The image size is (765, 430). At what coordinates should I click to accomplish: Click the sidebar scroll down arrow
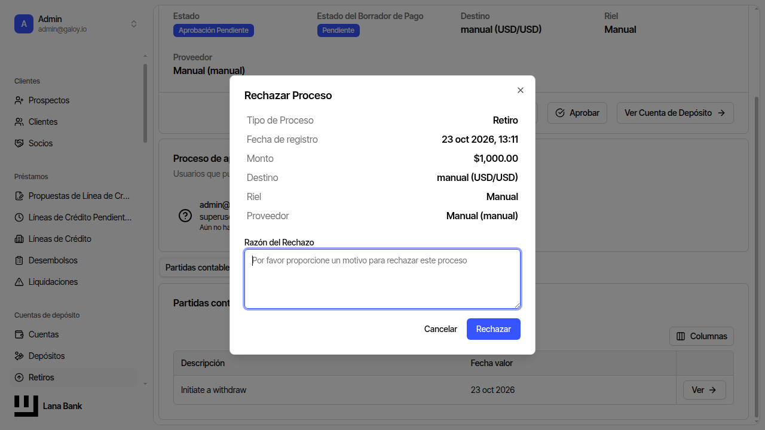(x=145, y=384)
